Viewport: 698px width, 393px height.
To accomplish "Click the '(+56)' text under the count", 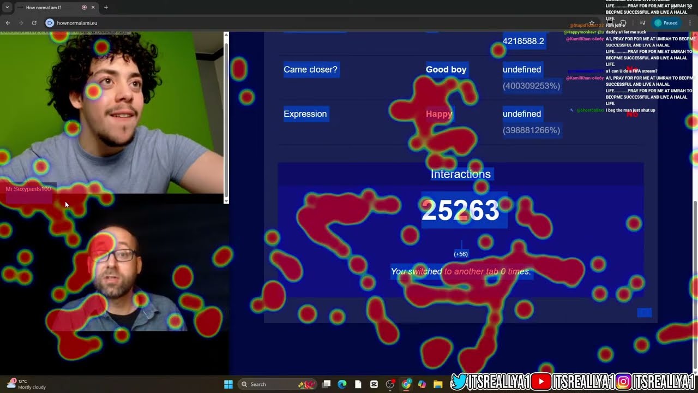I will 461,254.
